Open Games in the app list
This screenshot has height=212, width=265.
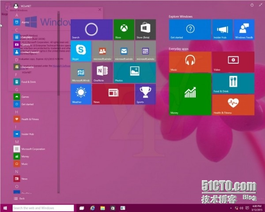[21, 97]
